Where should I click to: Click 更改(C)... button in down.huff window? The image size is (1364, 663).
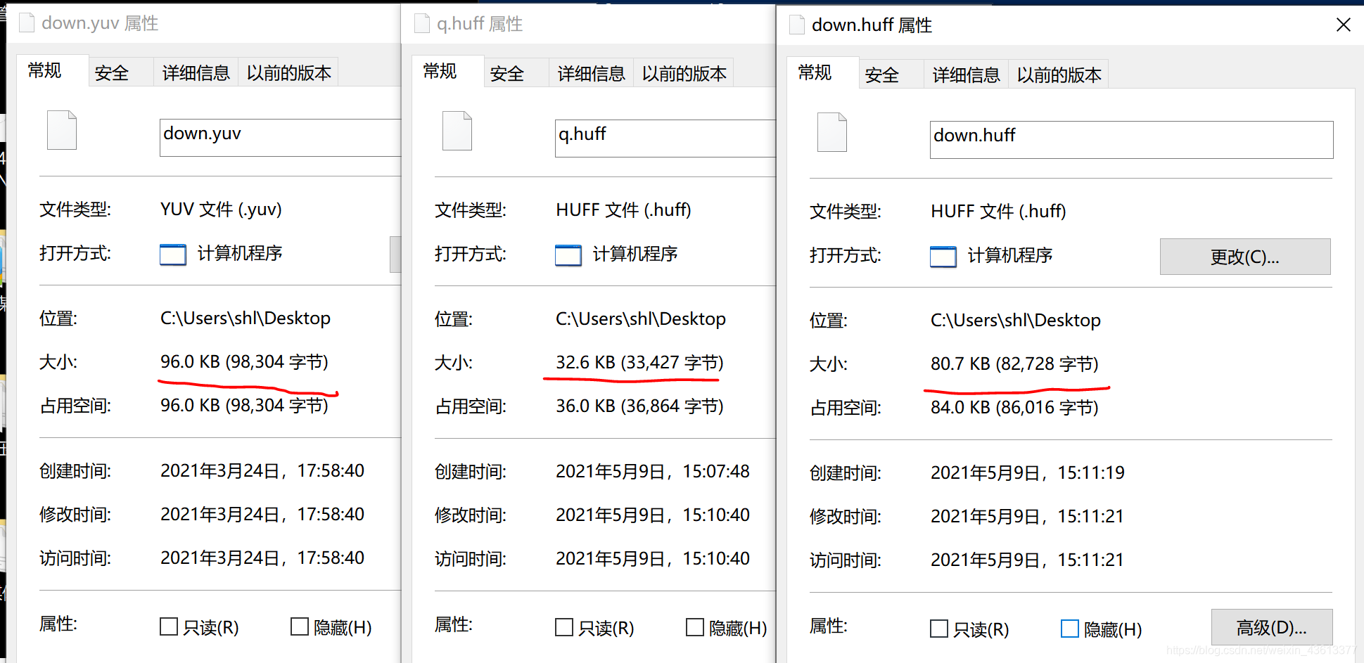coord(1245,257)
